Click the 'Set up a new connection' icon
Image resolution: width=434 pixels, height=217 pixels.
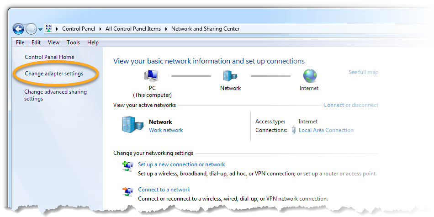point(127,167)
